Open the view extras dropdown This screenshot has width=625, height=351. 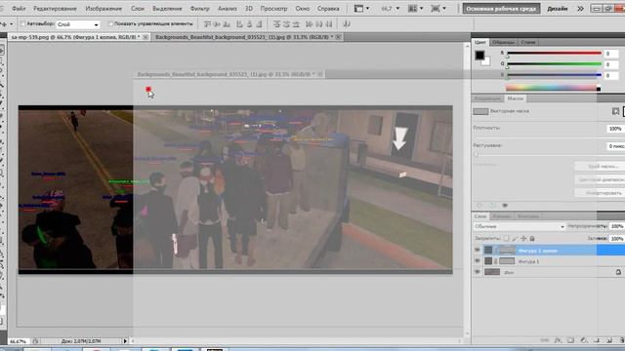[361, 9]
